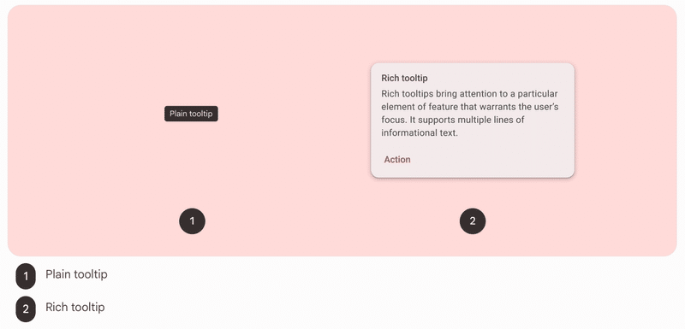Click the numbered marker 1 inside the pink diagram
Image resolution: width=685 pixels, height=329 pixels.
pyautogui.click(x=192, y=221)
